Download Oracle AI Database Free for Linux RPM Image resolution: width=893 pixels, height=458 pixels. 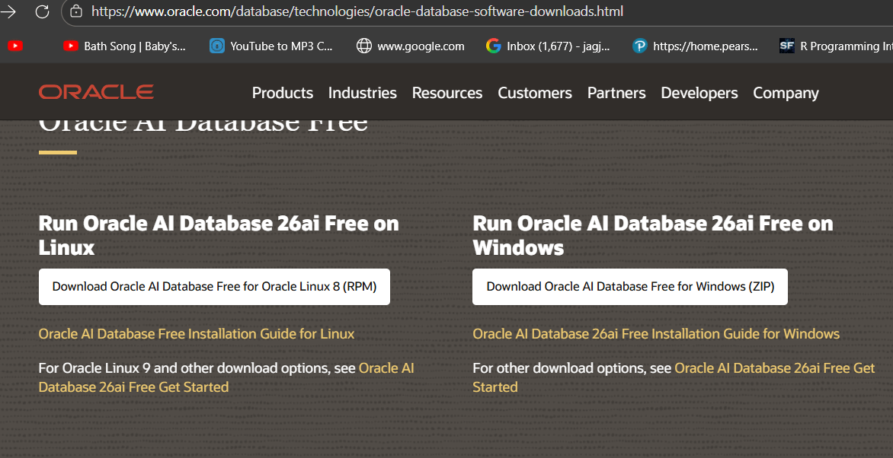pyautogui.click(x=214, y=287)
